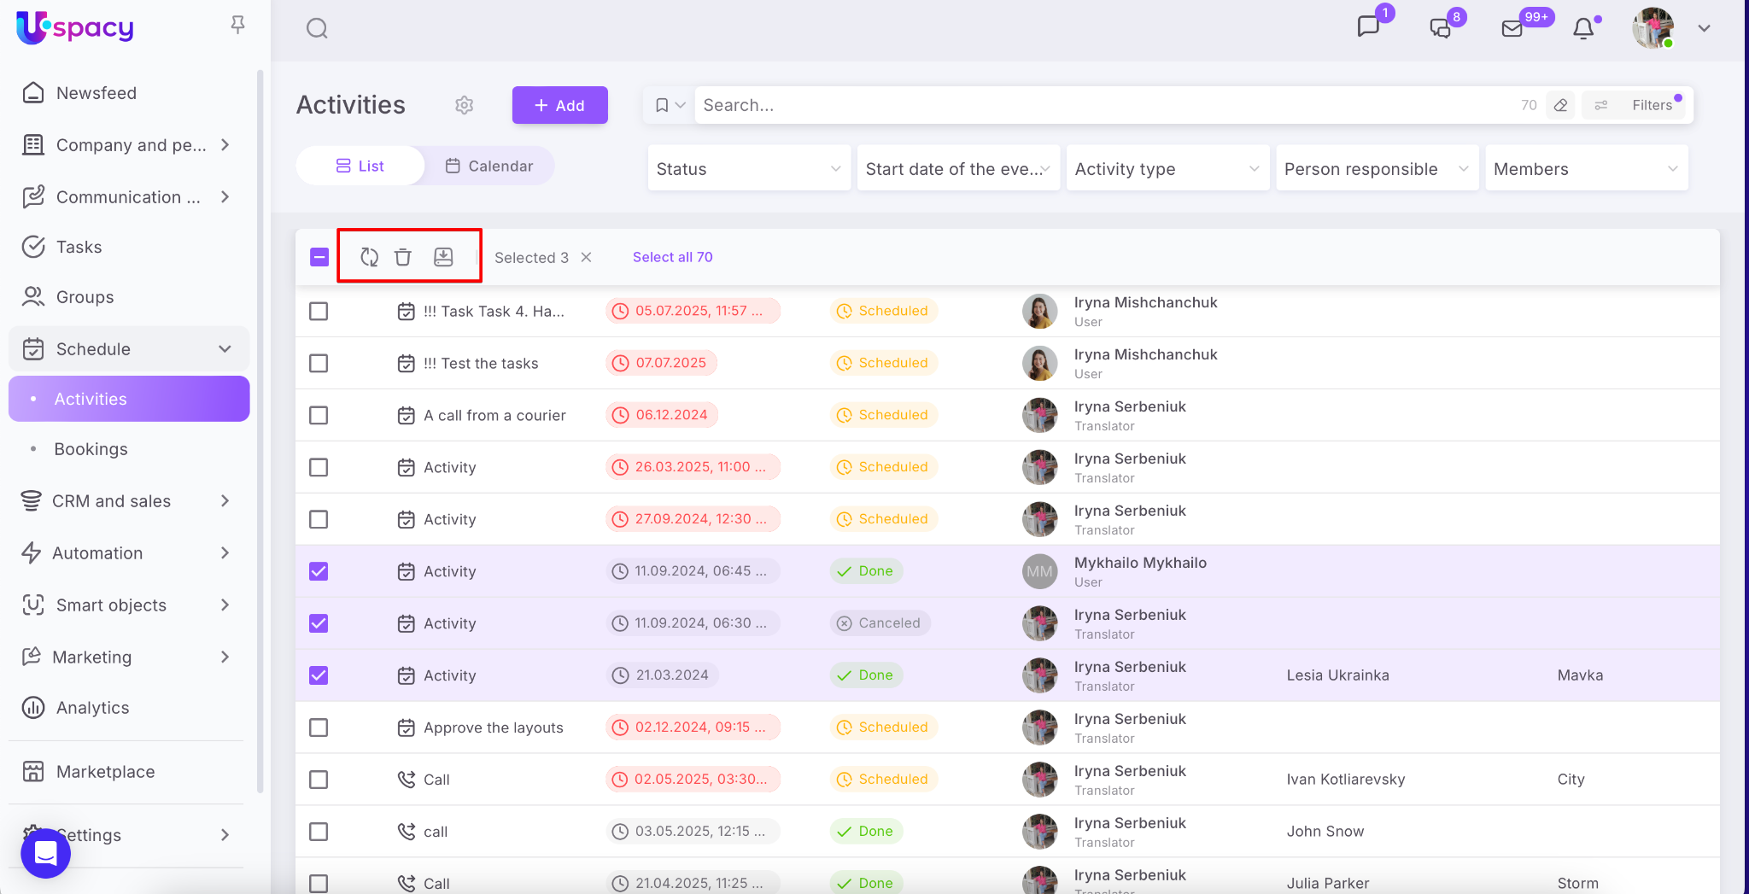Uncheck the Activity dated 21.03.2024
This screenshot has width=1749, height=894.
point(319,675)
